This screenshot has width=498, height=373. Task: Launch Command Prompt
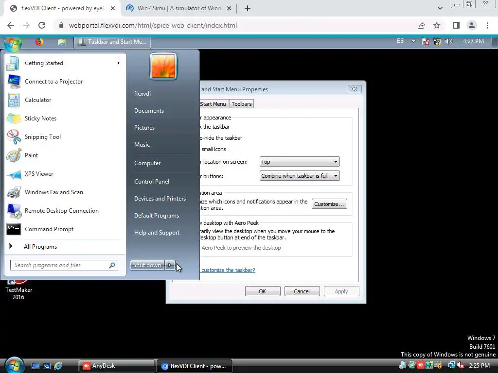65,229
